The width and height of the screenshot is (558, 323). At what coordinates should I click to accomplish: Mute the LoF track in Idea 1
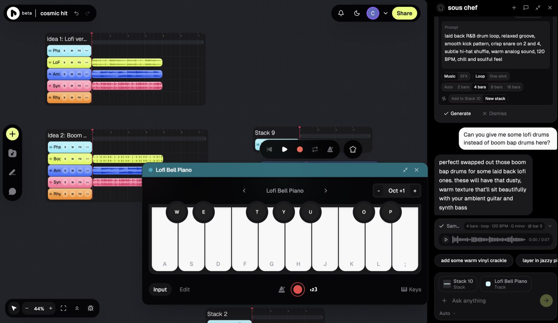[72, 62]
